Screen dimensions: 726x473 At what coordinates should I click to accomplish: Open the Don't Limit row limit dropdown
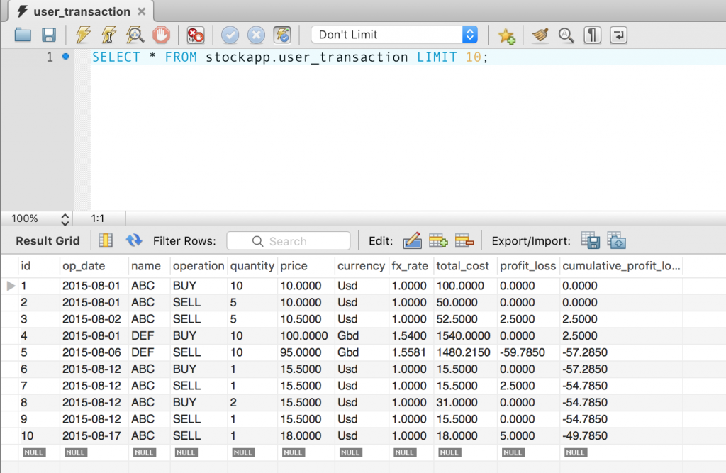(x=394, y=35)
